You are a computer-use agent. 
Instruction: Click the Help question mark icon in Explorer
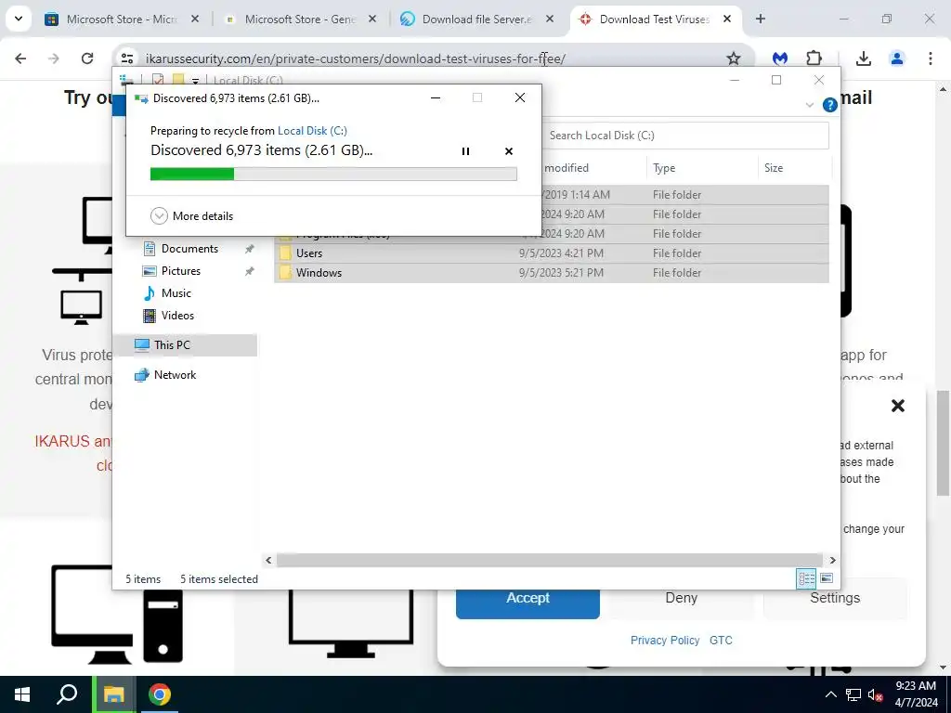[x=829, y=105]
